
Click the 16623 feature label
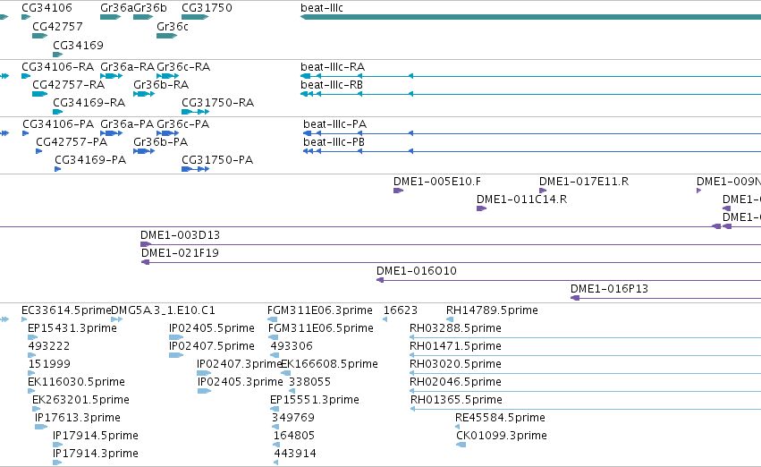[x=401, y=310]
